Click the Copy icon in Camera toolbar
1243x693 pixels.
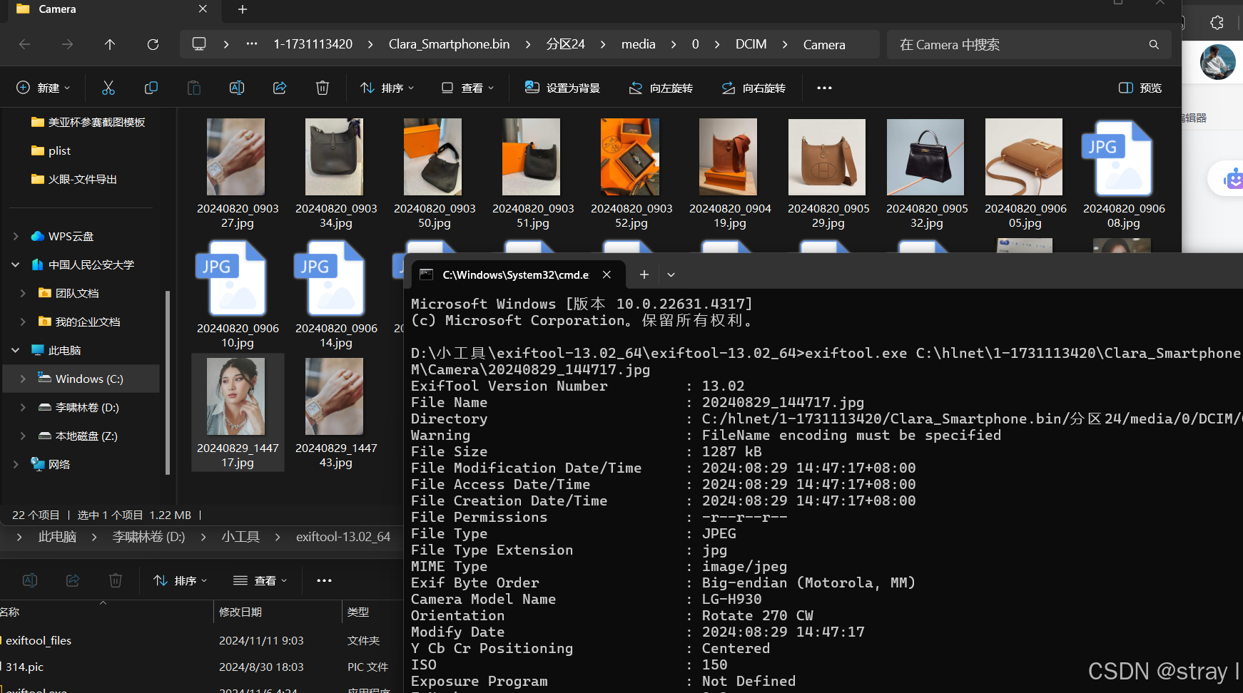click(151, 88)
